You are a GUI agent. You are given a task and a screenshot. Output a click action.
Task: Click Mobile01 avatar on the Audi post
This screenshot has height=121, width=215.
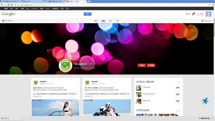point(36,83)
